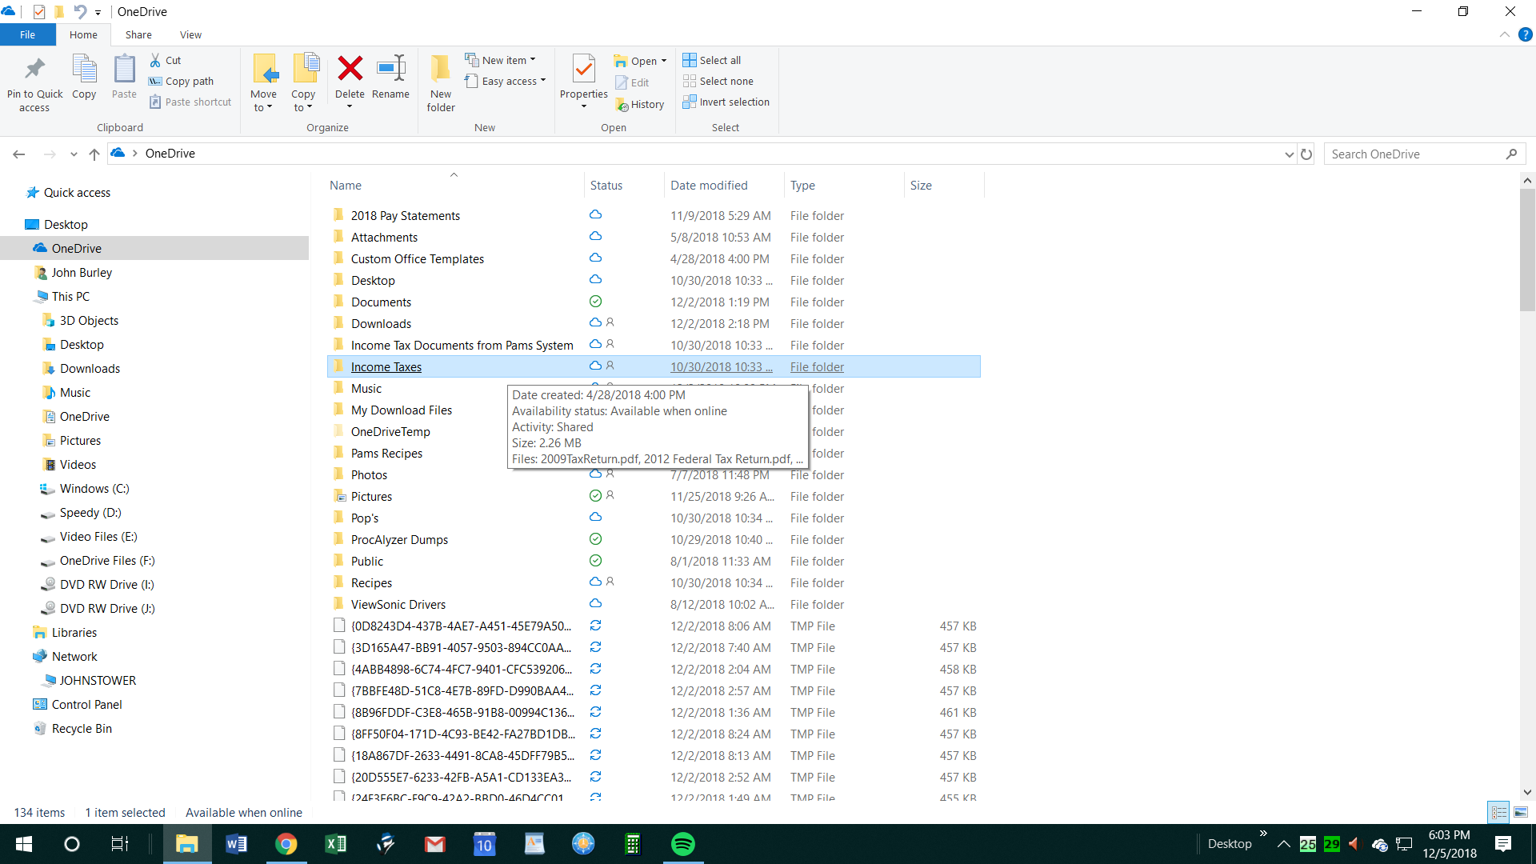The height and width of the screenshot is (864, 1536).
Task: Switch to Details view layout button
Action: pos(1499,812)
